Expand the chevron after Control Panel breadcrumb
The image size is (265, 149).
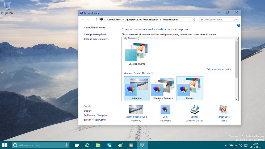coord(123,20)
